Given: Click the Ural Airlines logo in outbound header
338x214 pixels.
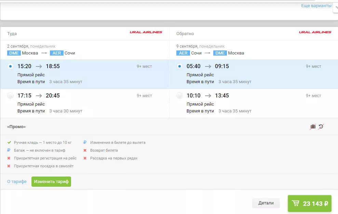Looking at the screenshot, I should [x=146, y=32].
